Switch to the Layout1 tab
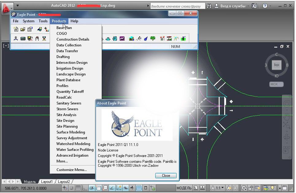The image size is (296, 193). [47, 182]
